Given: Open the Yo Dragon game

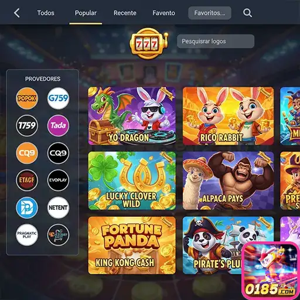Looking at the screenshot, I should pos(132,116).
